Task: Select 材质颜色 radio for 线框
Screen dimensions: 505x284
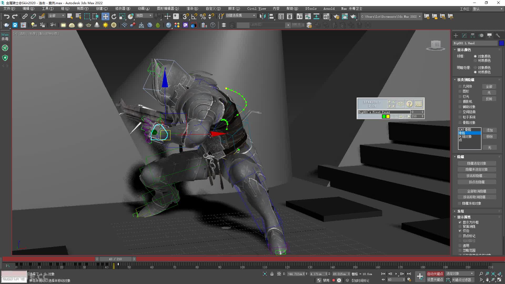Action: (x=475, y=60)
